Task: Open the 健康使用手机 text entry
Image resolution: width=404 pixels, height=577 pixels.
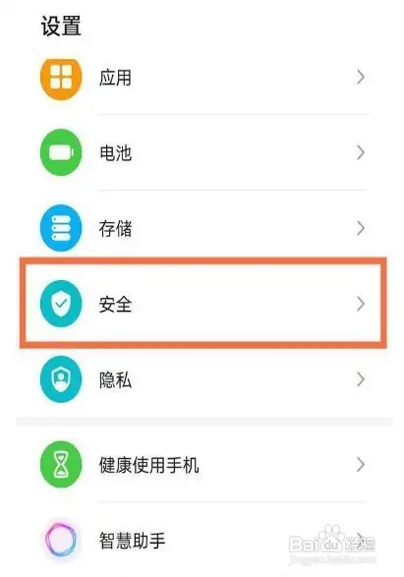Action: point(149,465)
